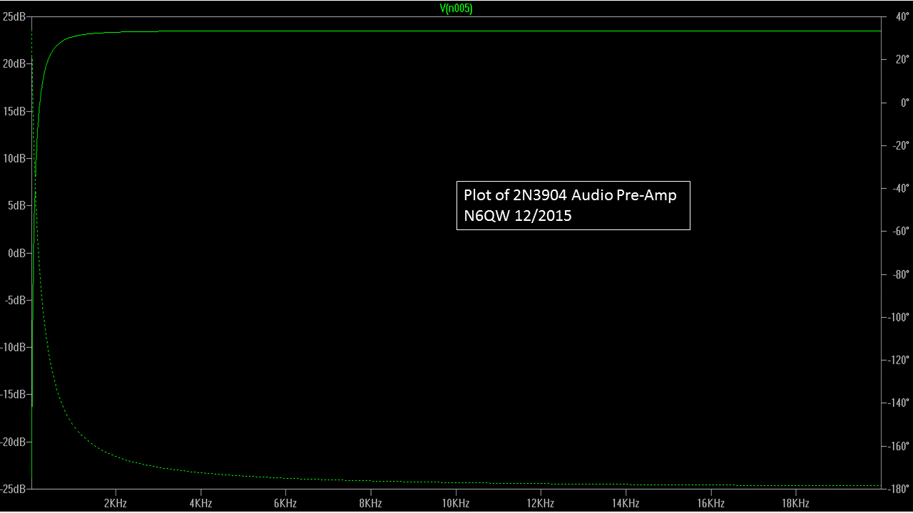Click the 15dB left axis label

[14, 111]
